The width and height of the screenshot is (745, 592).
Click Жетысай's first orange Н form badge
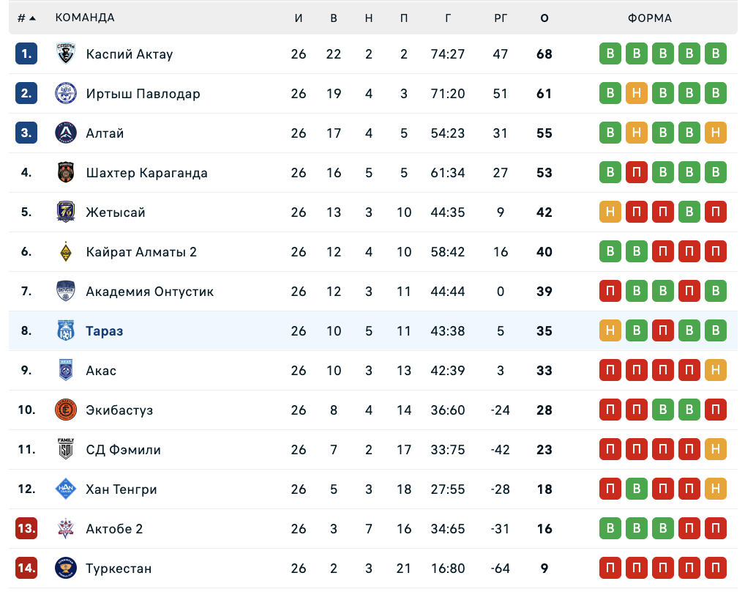[610, 212]
